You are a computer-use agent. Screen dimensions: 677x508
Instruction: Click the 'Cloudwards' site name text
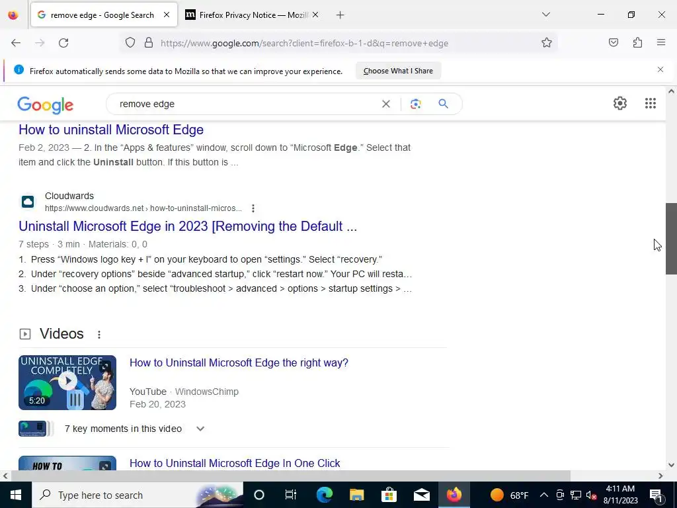click(x=69, y=196)
